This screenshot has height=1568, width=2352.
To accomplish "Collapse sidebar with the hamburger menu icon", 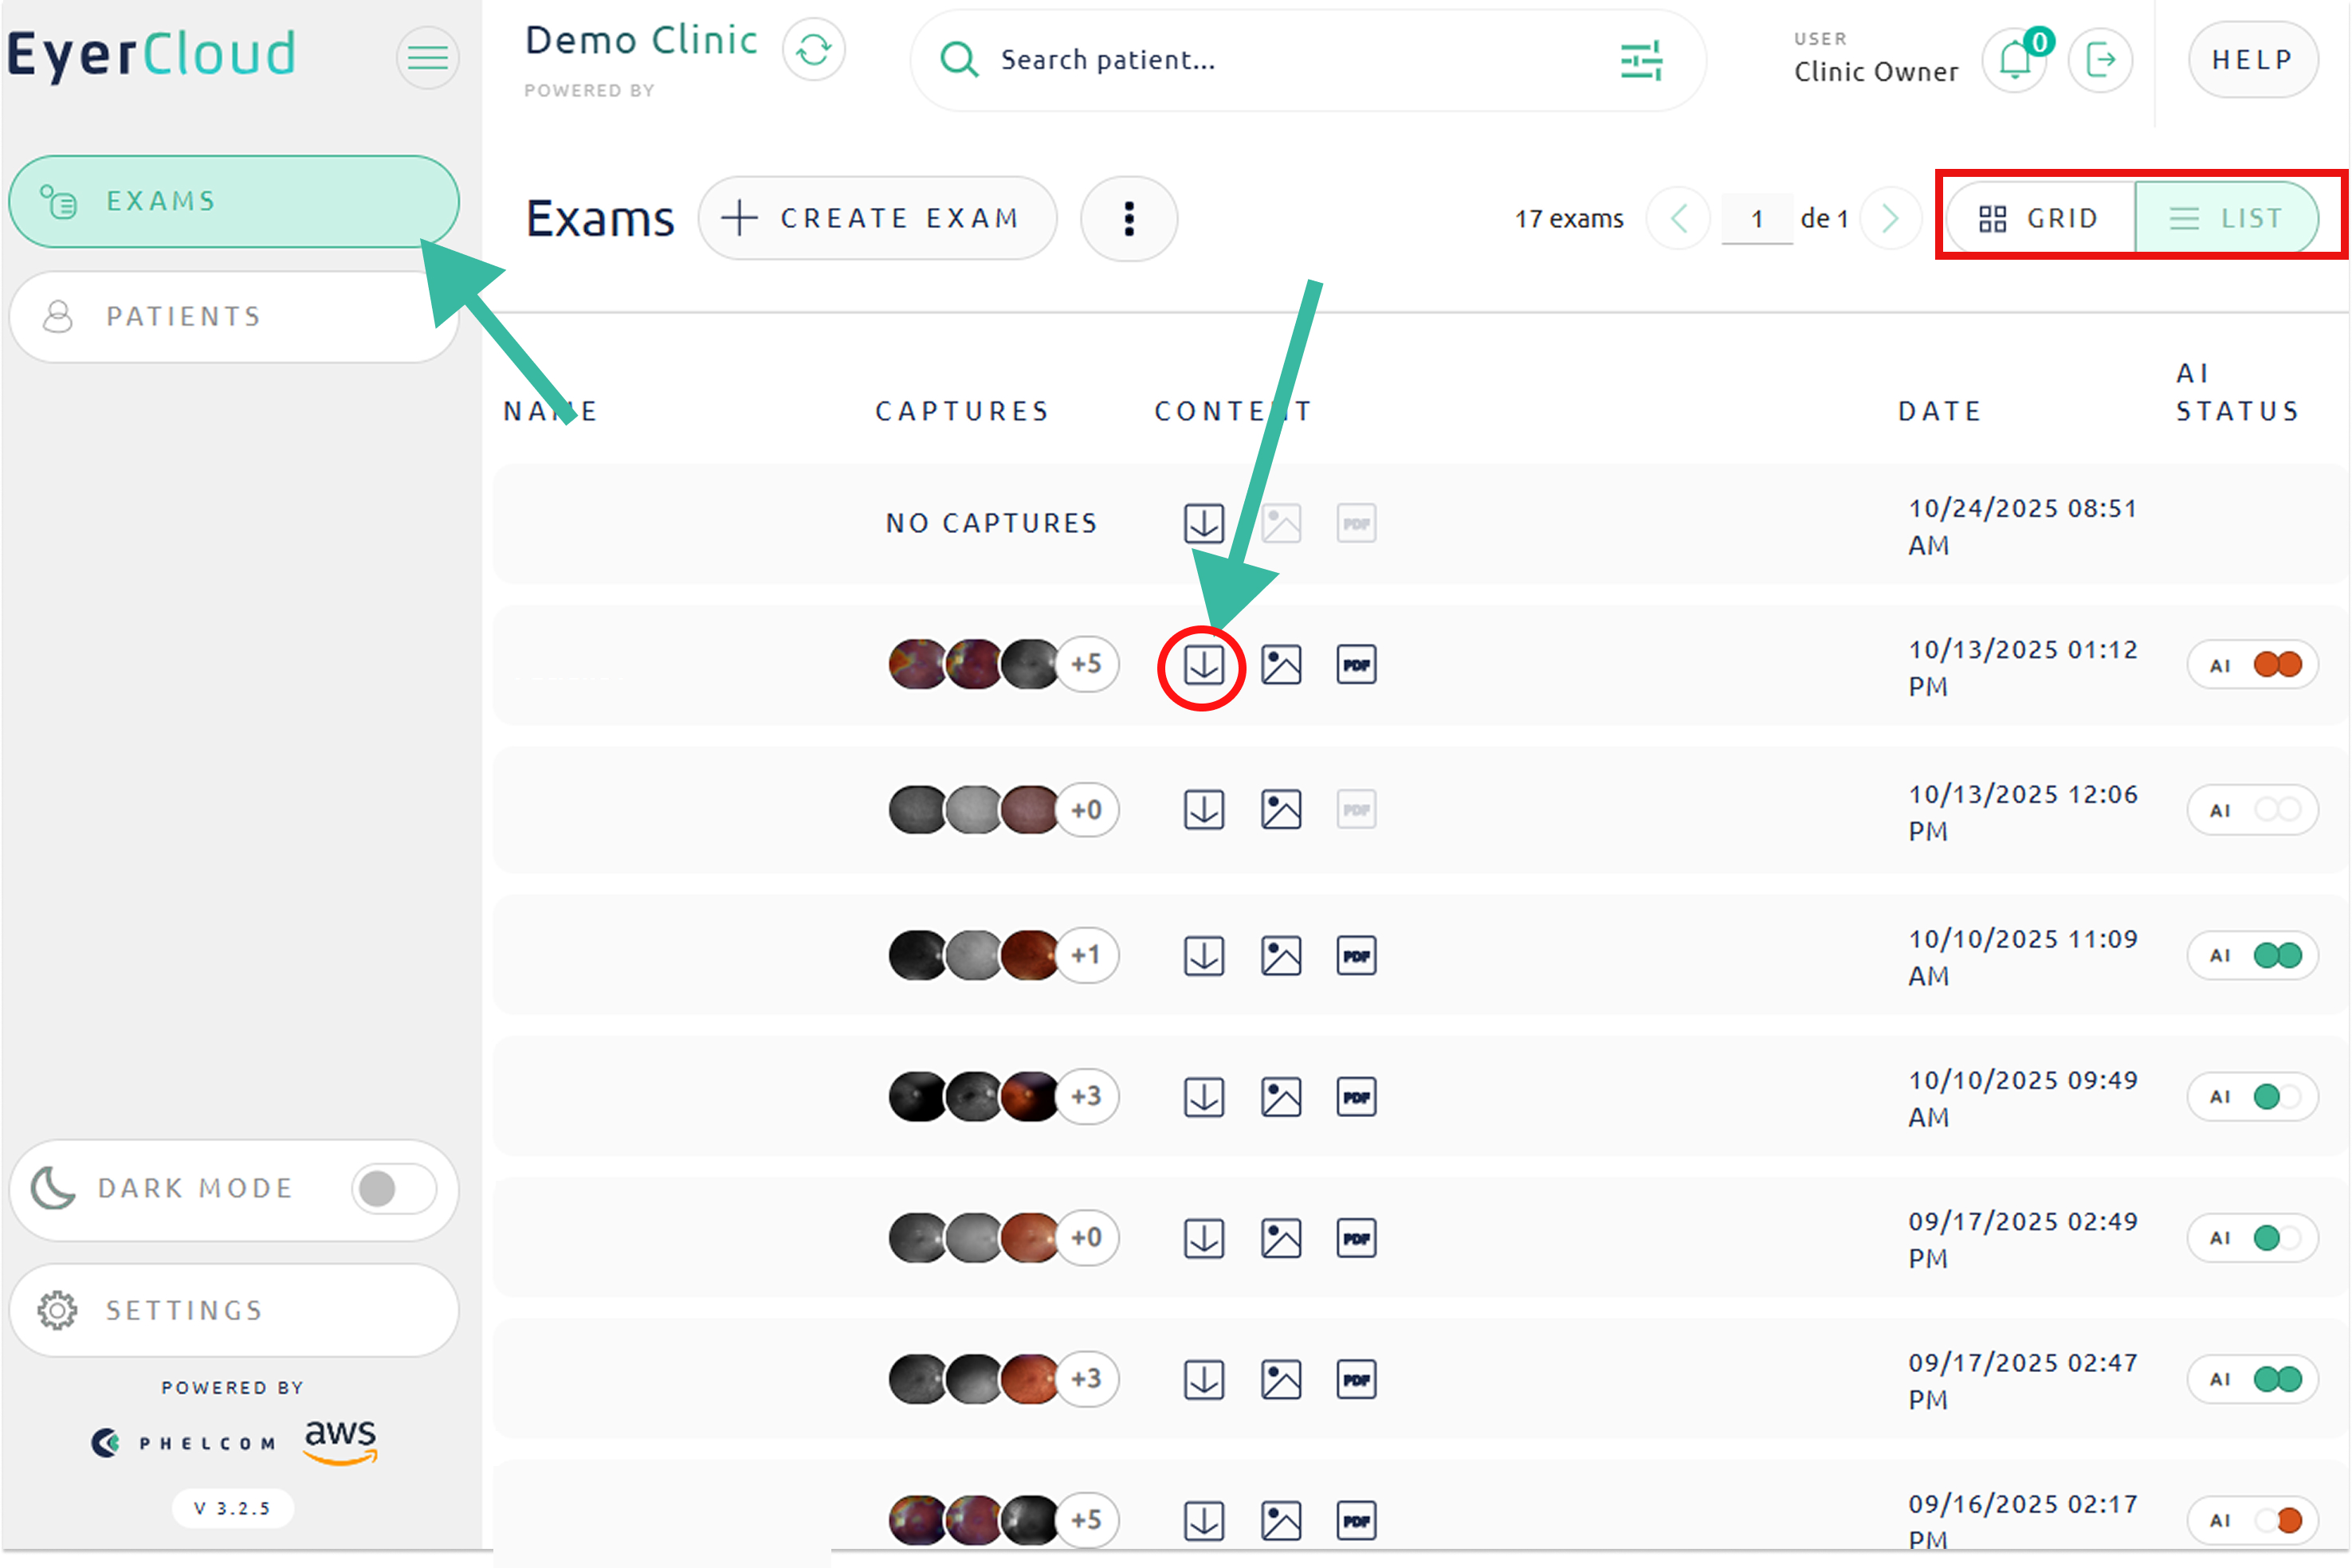I will pos(427,57).
